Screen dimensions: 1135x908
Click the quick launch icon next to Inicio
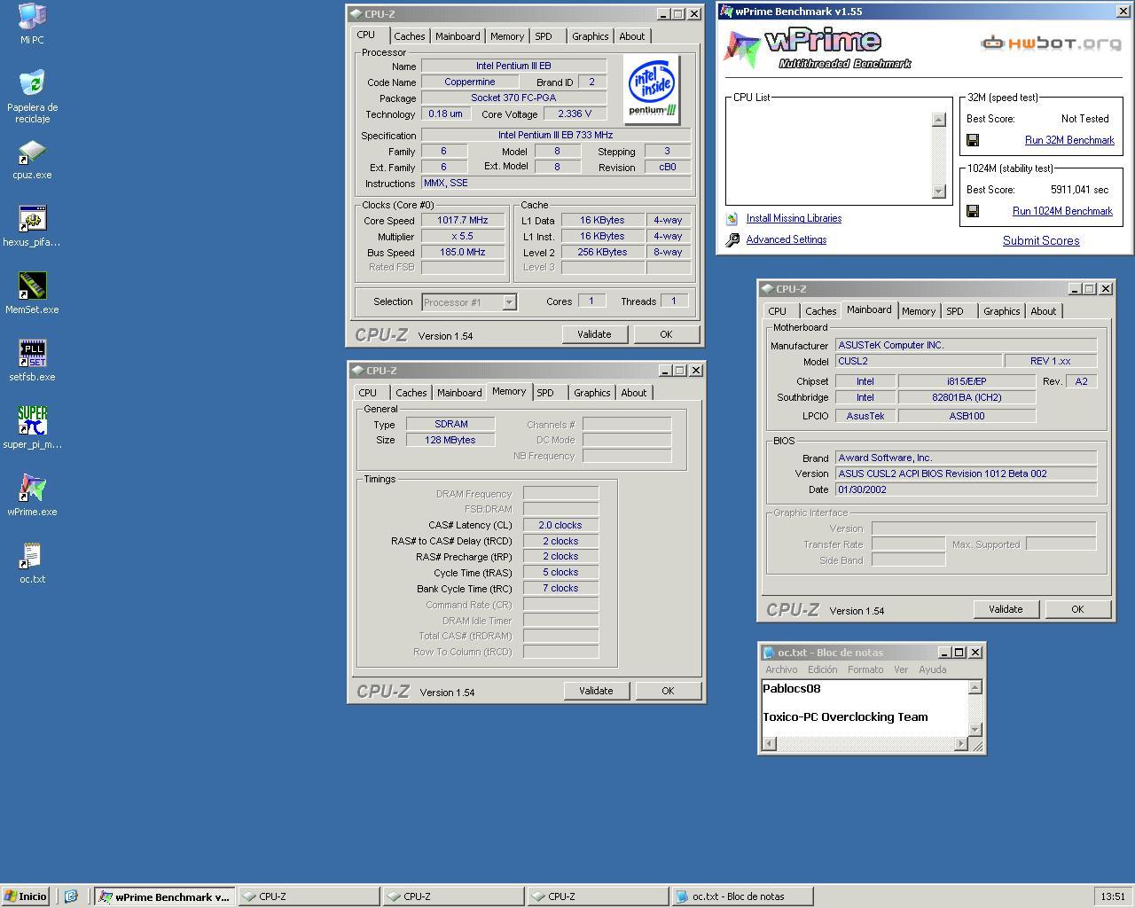[x=71, y=896]
